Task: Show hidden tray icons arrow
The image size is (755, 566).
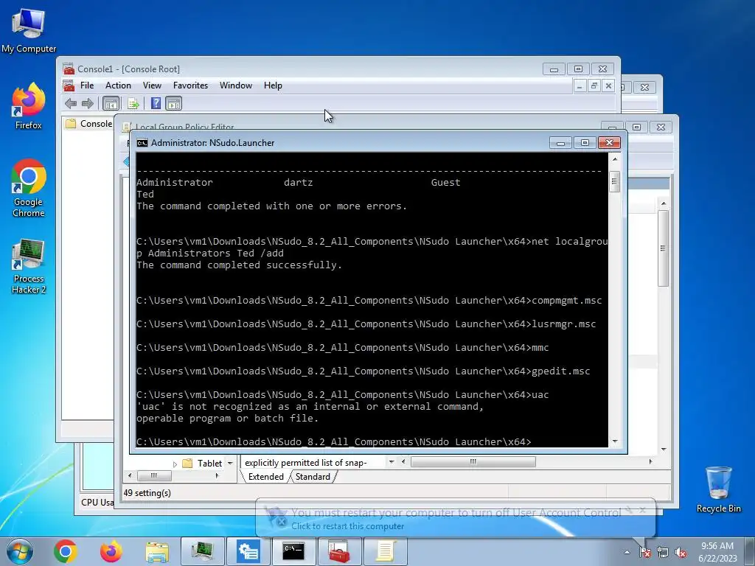Action: [x=627, y=553]
